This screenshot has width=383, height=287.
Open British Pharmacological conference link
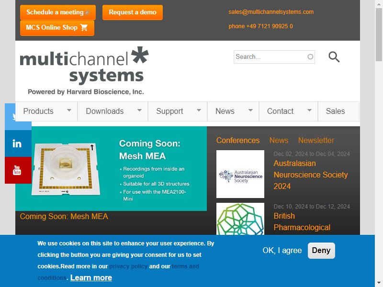[302, 221]
